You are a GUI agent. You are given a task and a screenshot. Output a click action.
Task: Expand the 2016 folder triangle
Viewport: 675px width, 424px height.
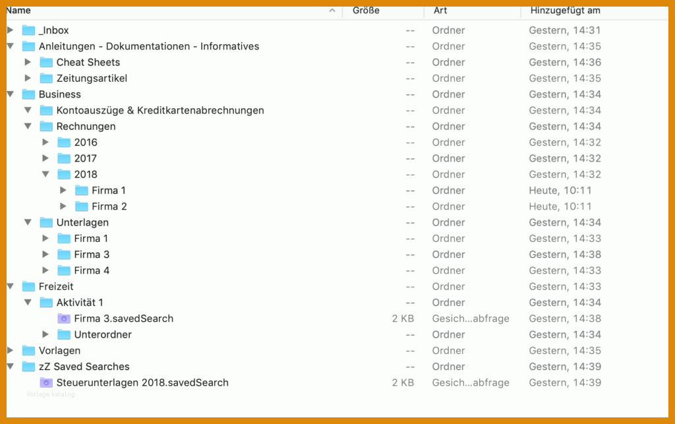click(45, 142)
